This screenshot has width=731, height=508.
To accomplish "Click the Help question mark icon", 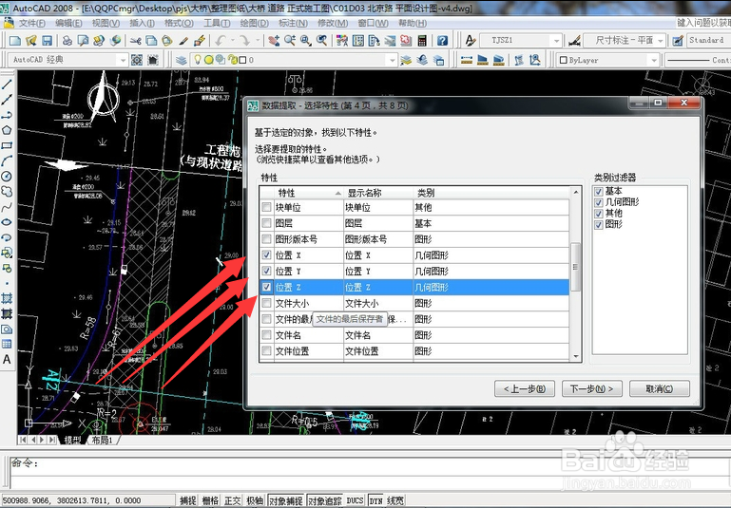I will click(442, 41).
